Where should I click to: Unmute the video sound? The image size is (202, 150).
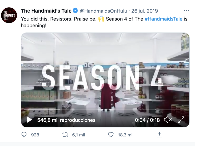(168, 120)
